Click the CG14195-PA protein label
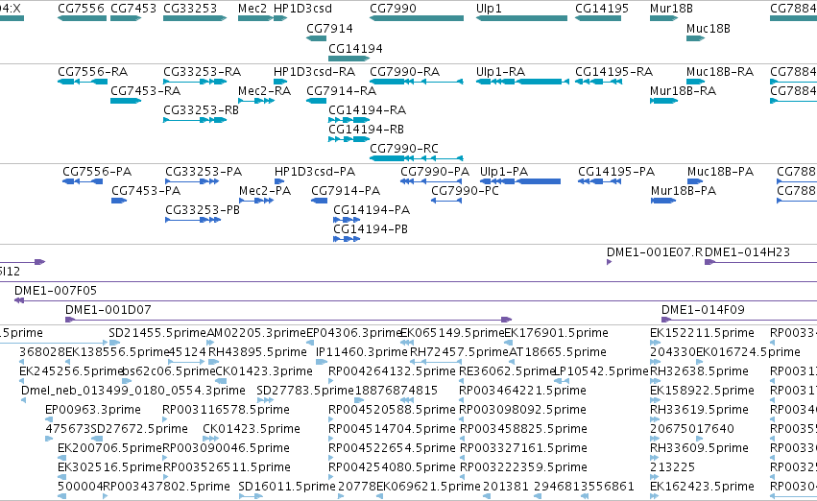 (616, 172)
